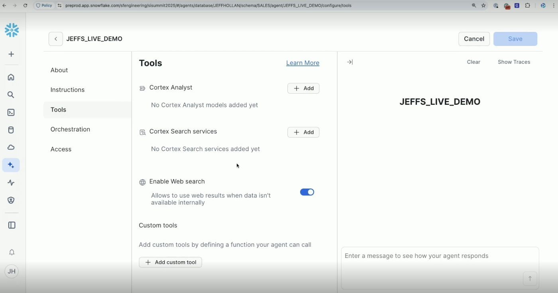Bookmark page with star icon

[483, 6]
